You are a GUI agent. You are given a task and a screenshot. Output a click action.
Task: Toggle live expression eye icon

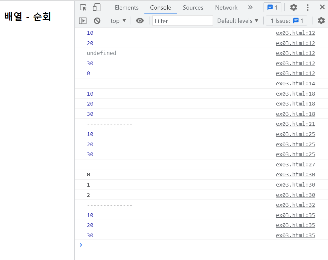pyautogui.click(x=140, y=21)
